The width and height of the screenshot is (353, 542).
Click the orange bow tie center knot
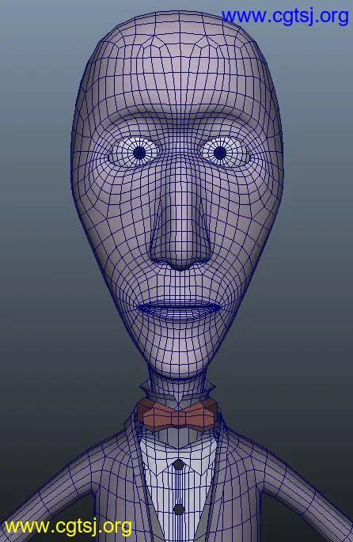click(178, 418)
